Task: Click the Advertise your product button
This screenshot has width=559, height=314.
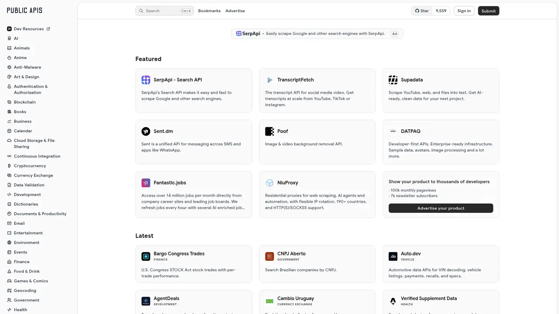Action: point(441,208)
